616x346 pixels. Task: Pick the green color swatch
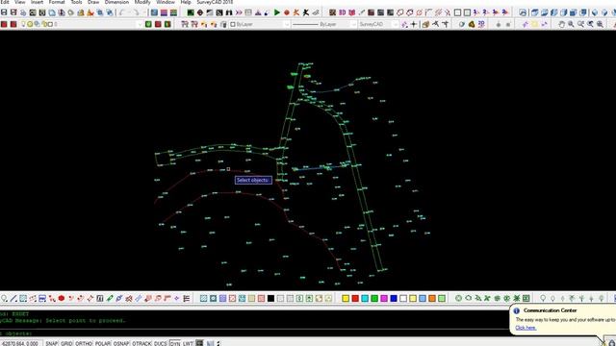point(374,299)
